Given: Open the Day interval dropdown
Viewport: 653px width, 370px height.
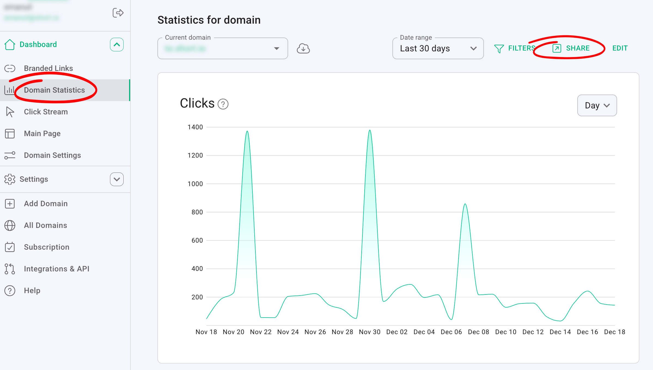Looking at the screenshot, I should [597, 105].
